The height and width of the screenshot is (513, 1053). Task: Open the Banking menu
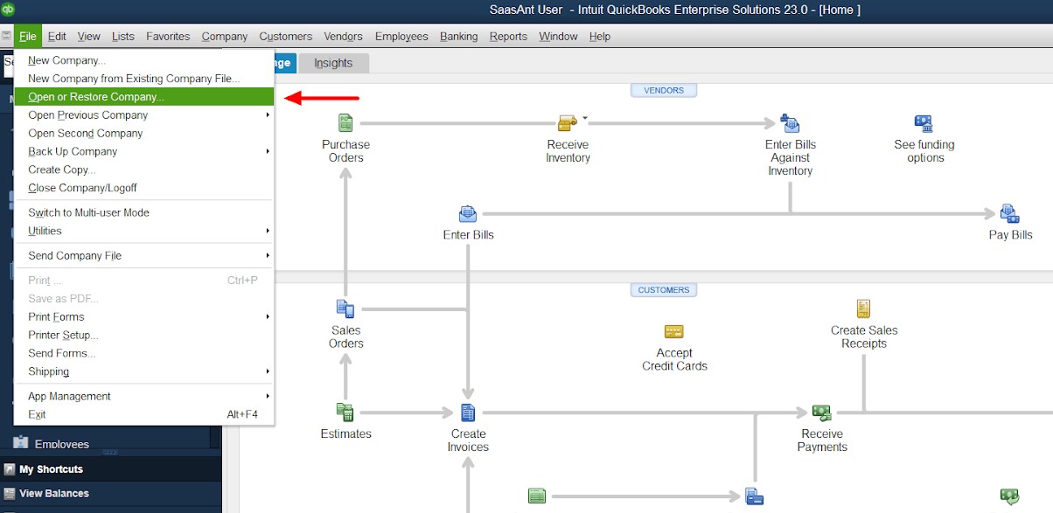459,37
